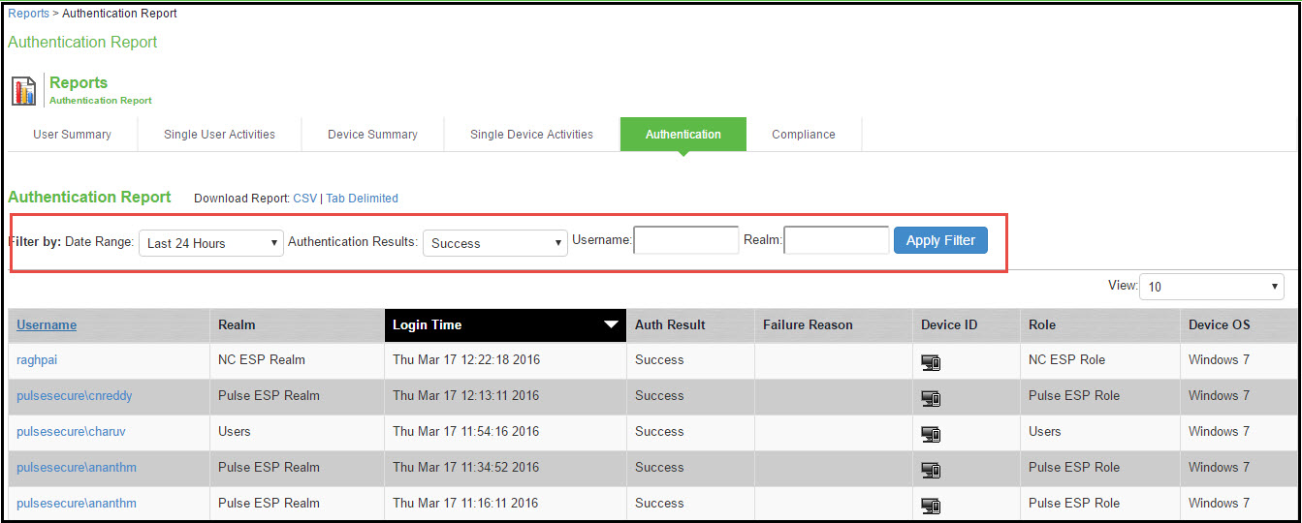This screenshot has height=523, width=1302.
Task: Click device icon for 11:16:11 login row
Action: (931, 505)
